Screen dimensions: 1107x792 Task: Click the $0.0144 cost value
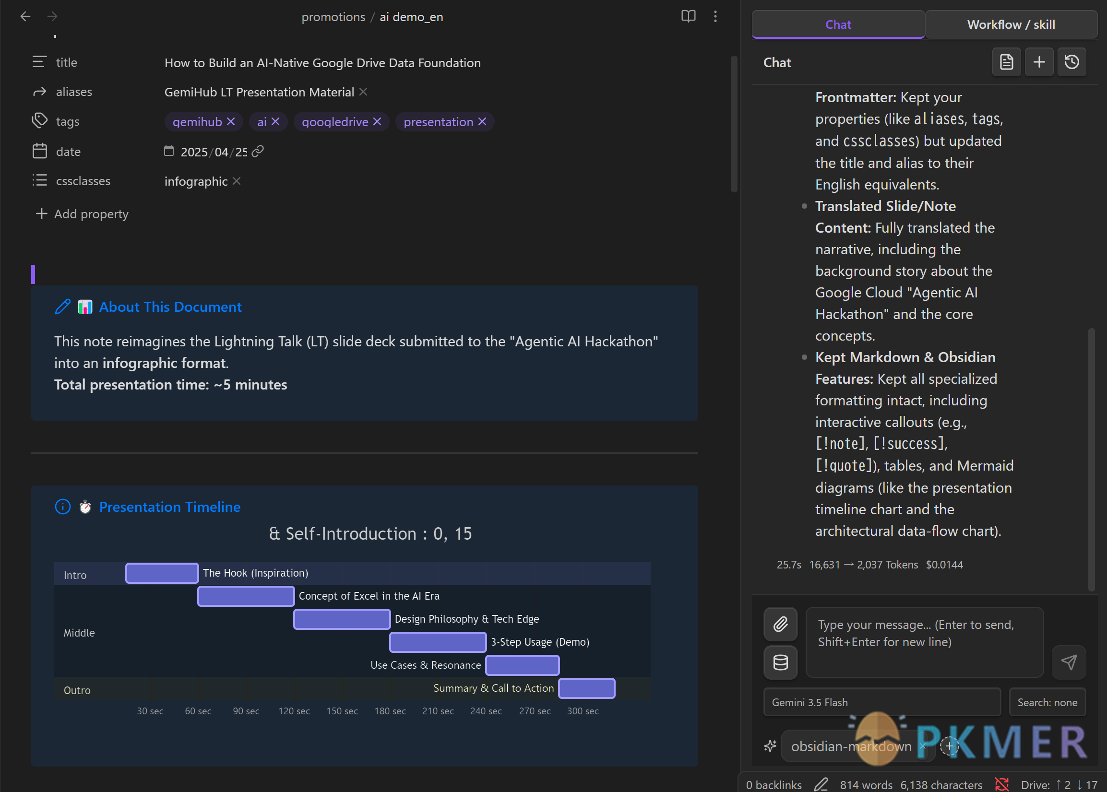coord(944,565)
